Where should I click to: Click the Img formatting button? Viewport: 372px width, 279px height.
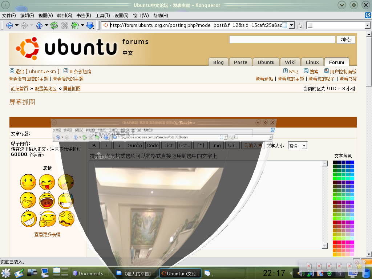[216, 145]
